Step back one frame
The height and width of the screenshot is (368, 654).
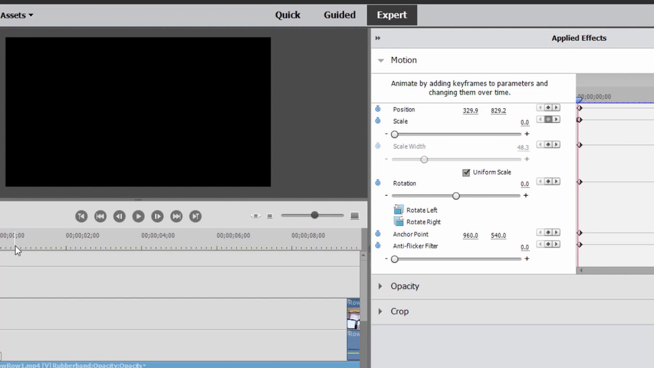119,216
